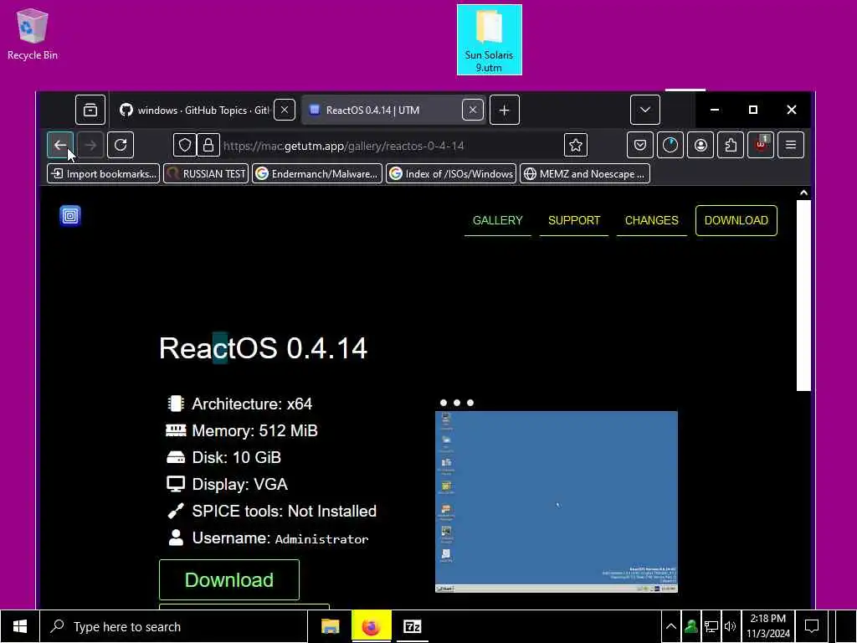Click the Firefox taskbar icon
The image size is (857, 643).
click(x=371, y=626)
